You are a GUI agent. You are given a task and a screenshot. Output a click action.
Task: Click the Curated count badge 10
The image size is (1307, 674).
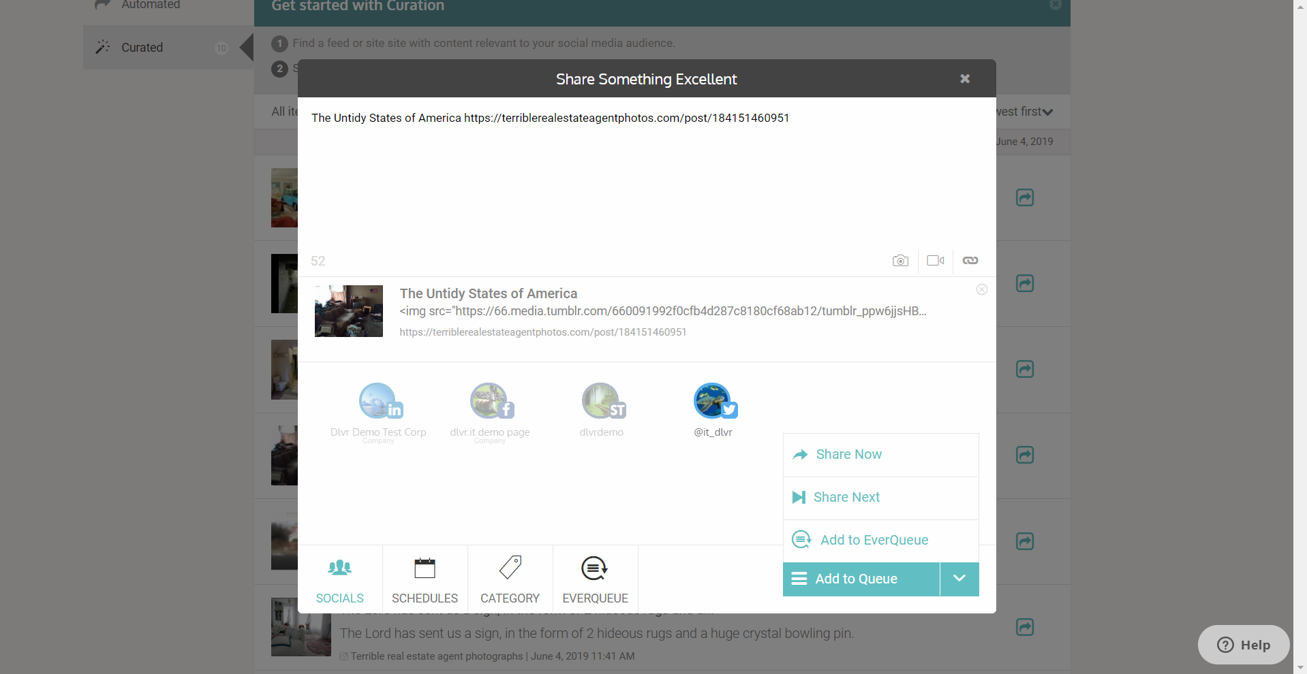[x=221, y=48]
